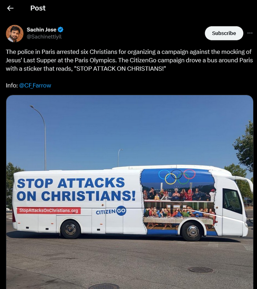Screen dimensions: 257x289
Task: Go back using the left arrow icon
Action: (10, 8)
